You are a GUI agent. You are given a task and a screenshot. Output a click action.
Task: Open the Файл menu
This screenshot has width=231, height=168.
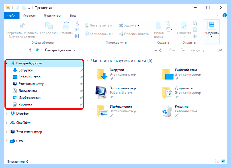pyautogui.click(x=12, y=16)
